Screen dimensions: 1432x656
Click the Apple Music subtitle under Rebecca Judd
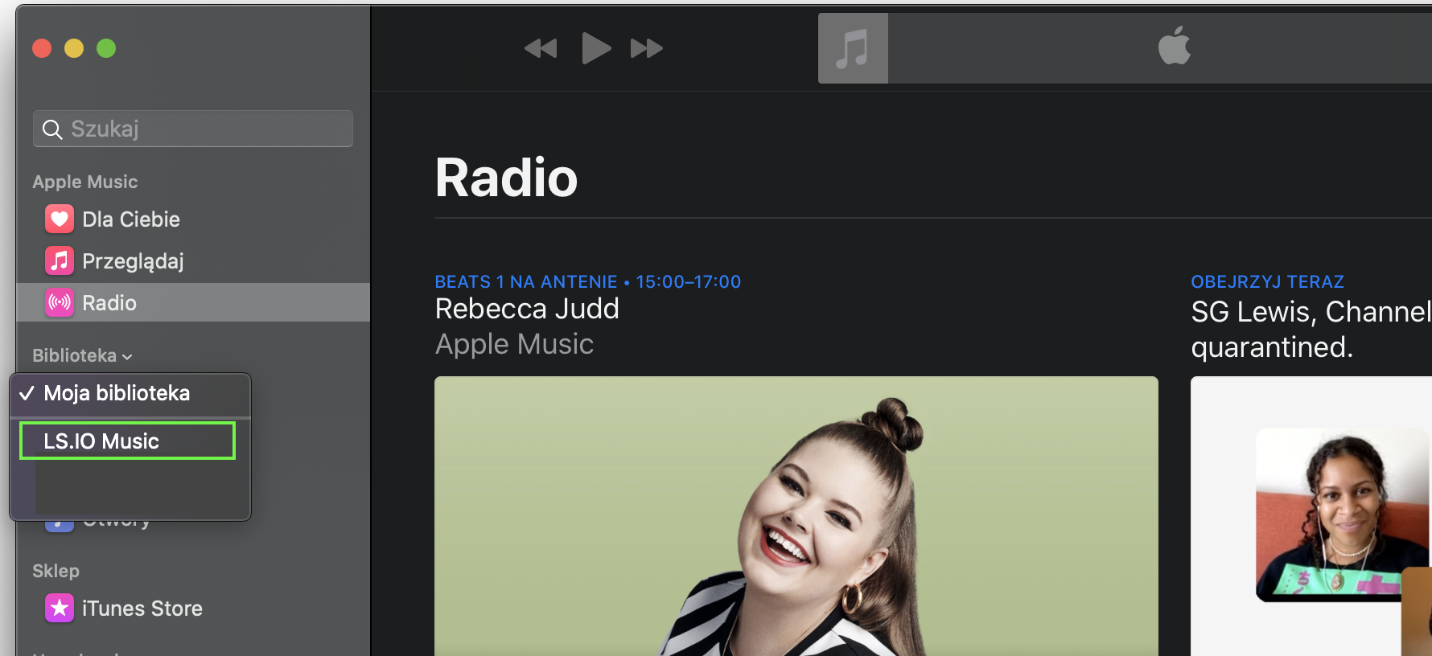coord(514,344)
